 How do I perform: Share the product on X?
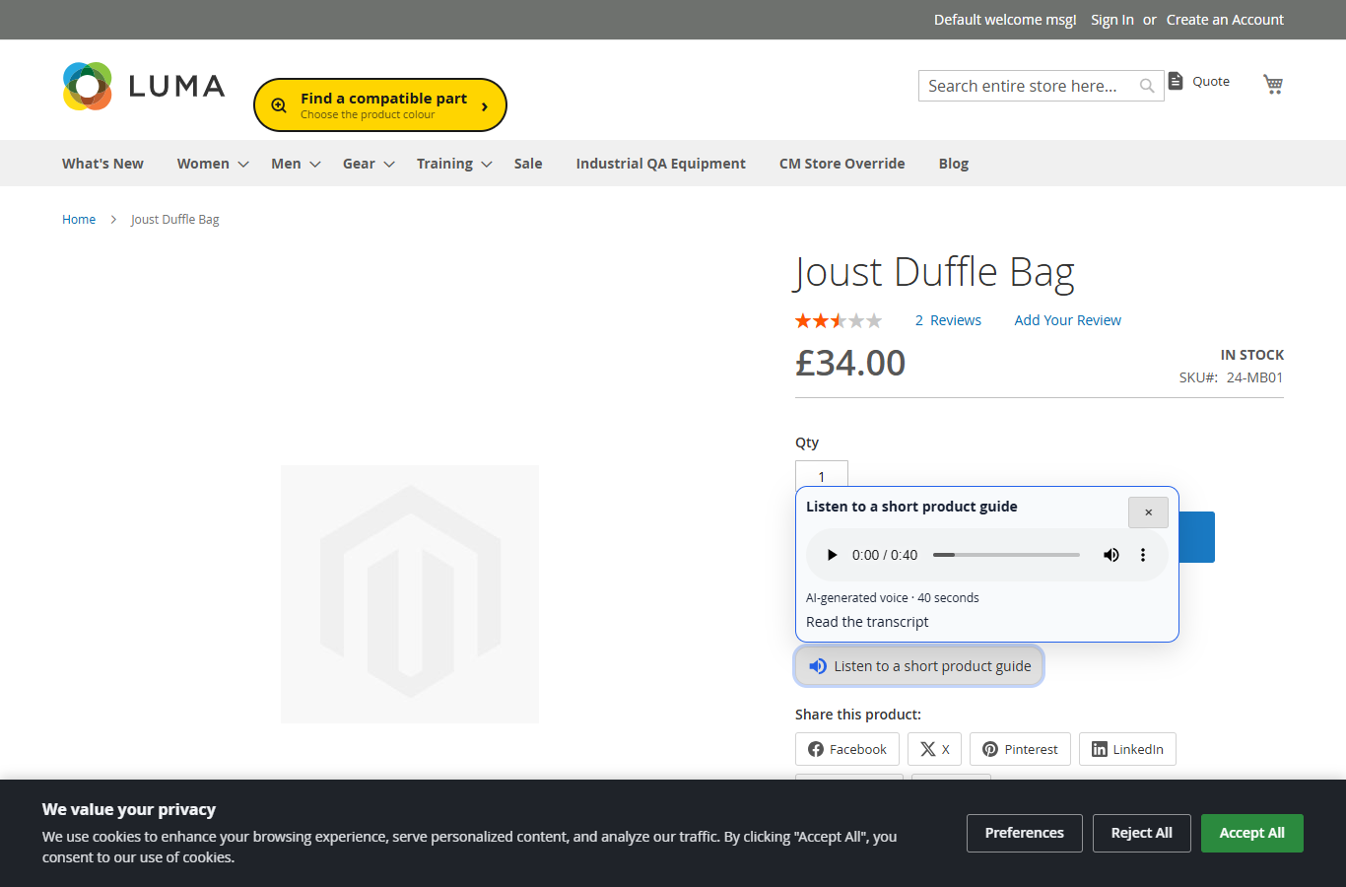934,749
